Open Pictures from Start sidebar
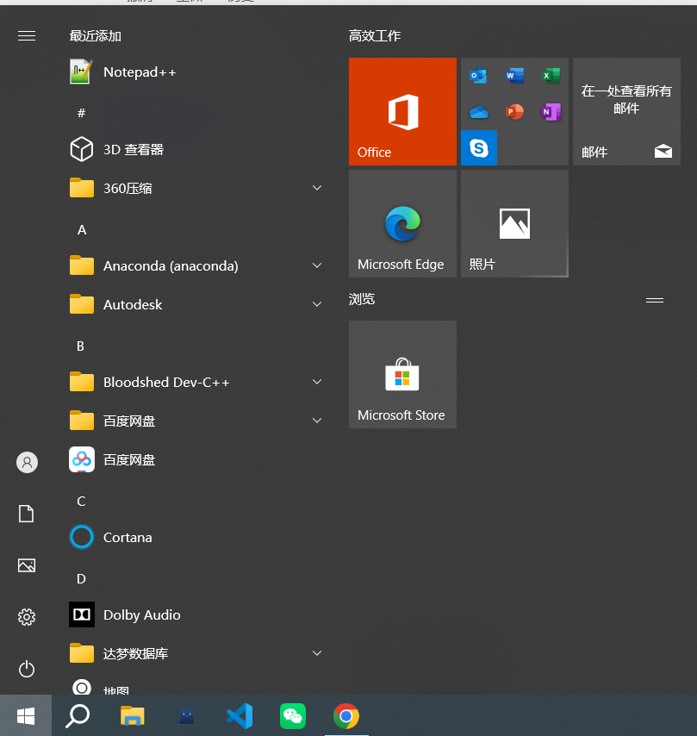 27,565
